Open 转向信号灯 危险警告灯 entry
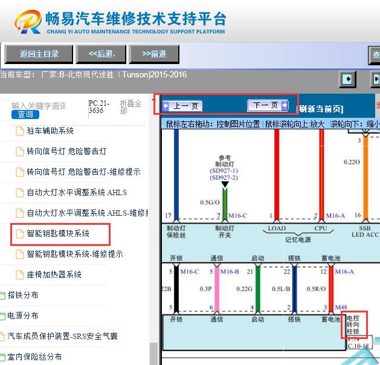The image size is (380, 365). (x=66, y=151)
